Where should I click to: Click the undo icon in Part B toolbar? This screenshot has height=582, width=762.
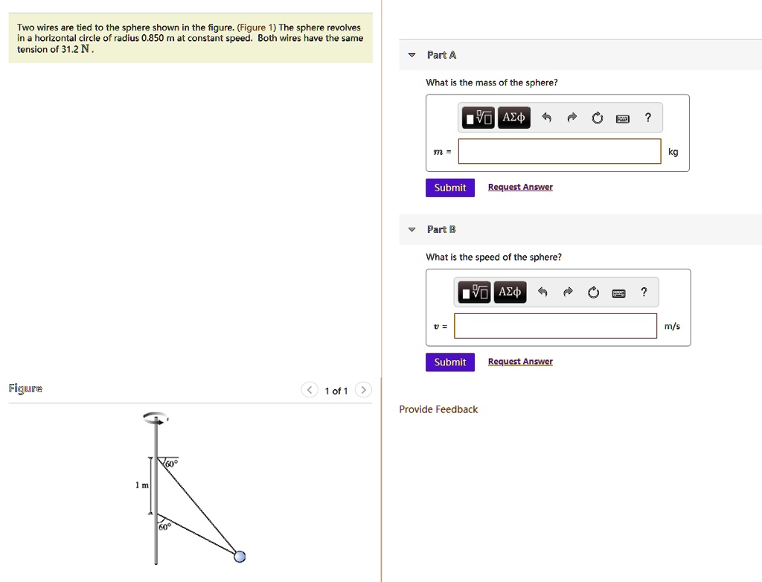pyautogui.click(x=543, y=292)
